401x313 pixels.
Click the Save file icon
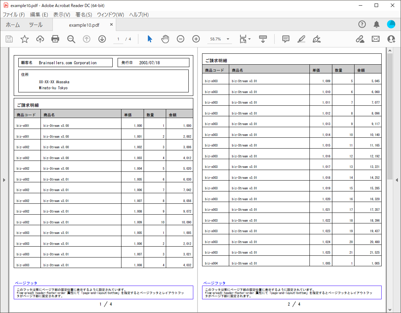[9, 39]
